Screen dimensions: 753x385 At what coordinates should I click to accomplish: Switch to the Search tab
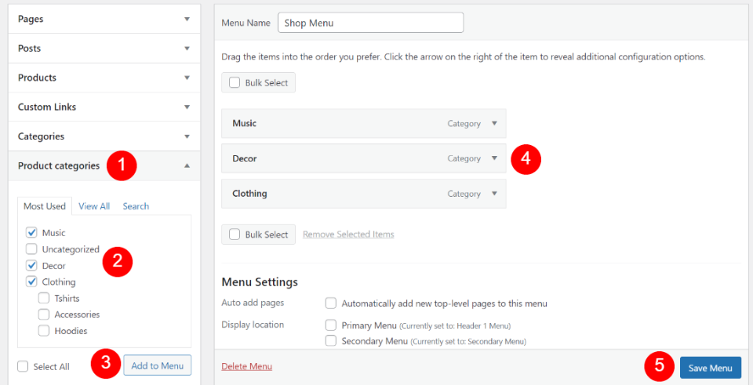tap(136, 206)
